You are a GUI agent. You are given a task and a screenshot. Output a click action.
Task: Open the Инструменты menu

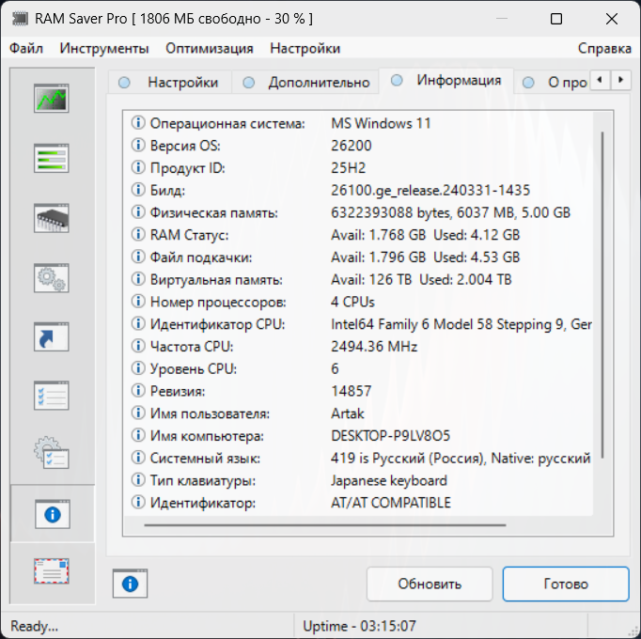[104, 48]
